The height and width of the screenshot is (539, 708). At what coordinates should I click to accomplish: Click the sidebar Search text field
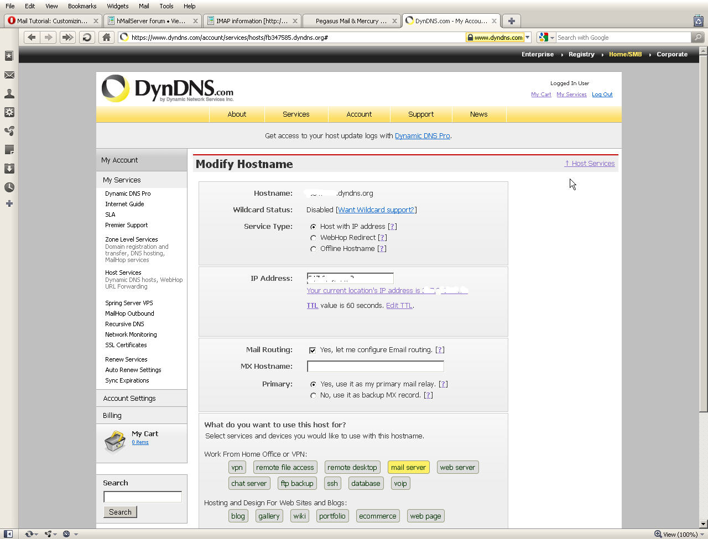(x=143, y=496)
